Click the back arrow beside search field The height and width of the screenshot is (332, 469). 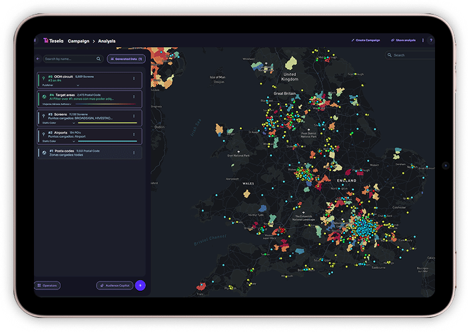38,59
